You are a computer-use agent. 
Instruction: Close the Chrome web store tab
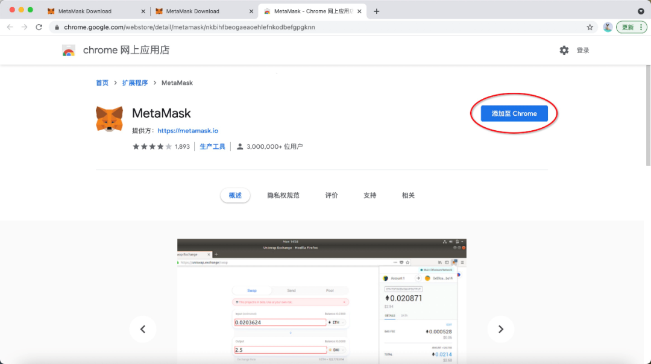point(359,11)
